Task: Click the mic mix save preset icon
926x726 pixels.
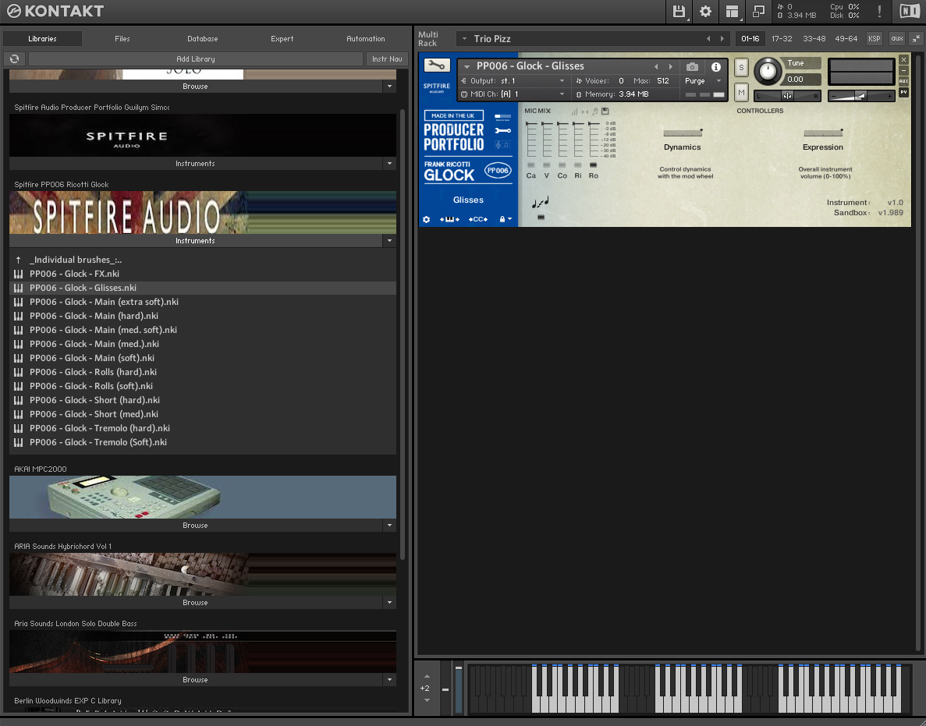Action: 605,111
